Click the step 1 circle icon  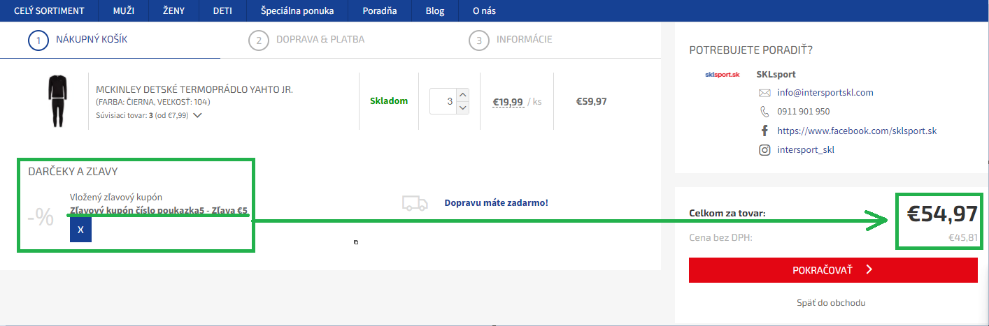click(x=38, y=40)
